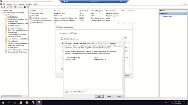188x105 pixels.
Task: Click the signal strength icon on the session bar
Action: click(x=67, y=1)
